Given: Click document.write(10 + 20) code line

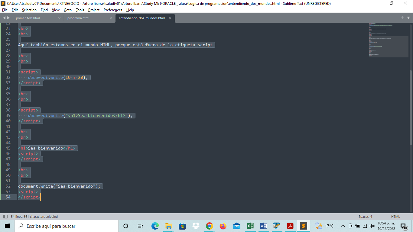Looking at the screenshot, I should point(58,77).
